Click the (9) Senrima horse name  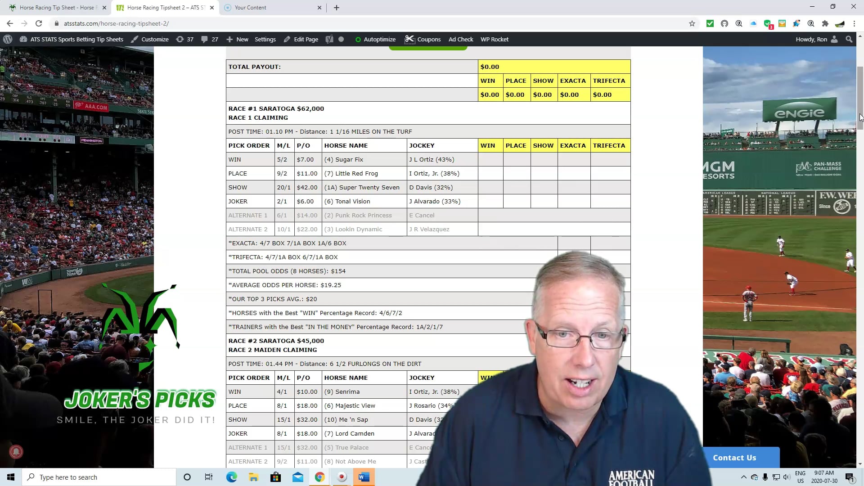click(x=342, y=391)
